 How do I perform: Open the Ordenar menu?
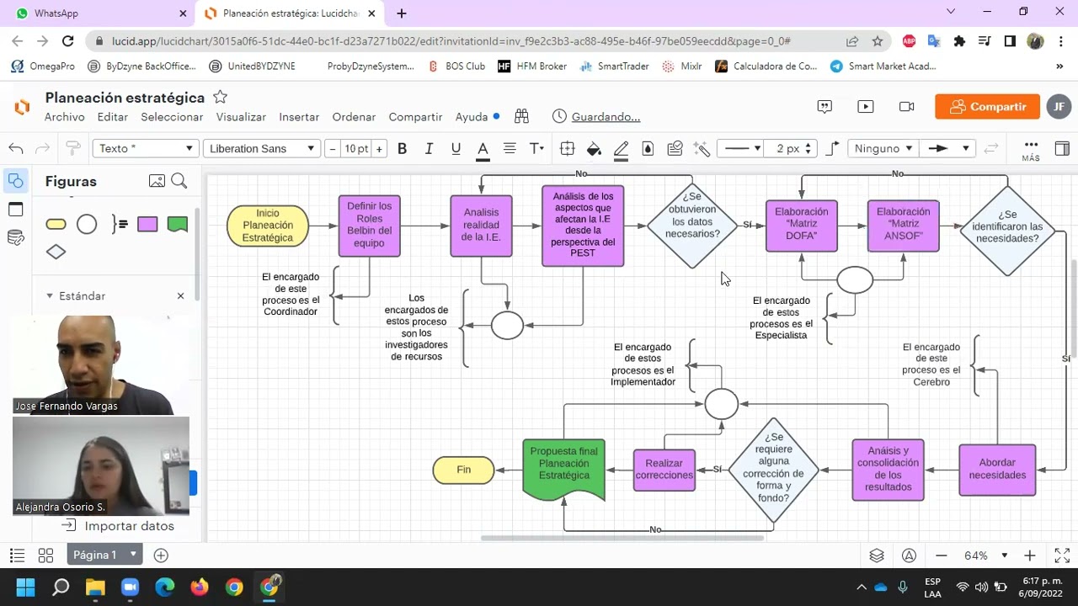(354, 117)
